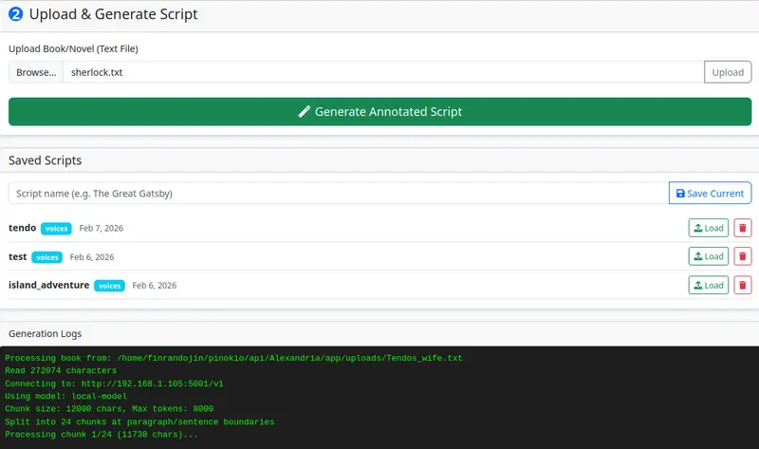Remove the island_adventure script via trash icon
The width and height of the screenshot is (759, 449).
tap(743, 285)
